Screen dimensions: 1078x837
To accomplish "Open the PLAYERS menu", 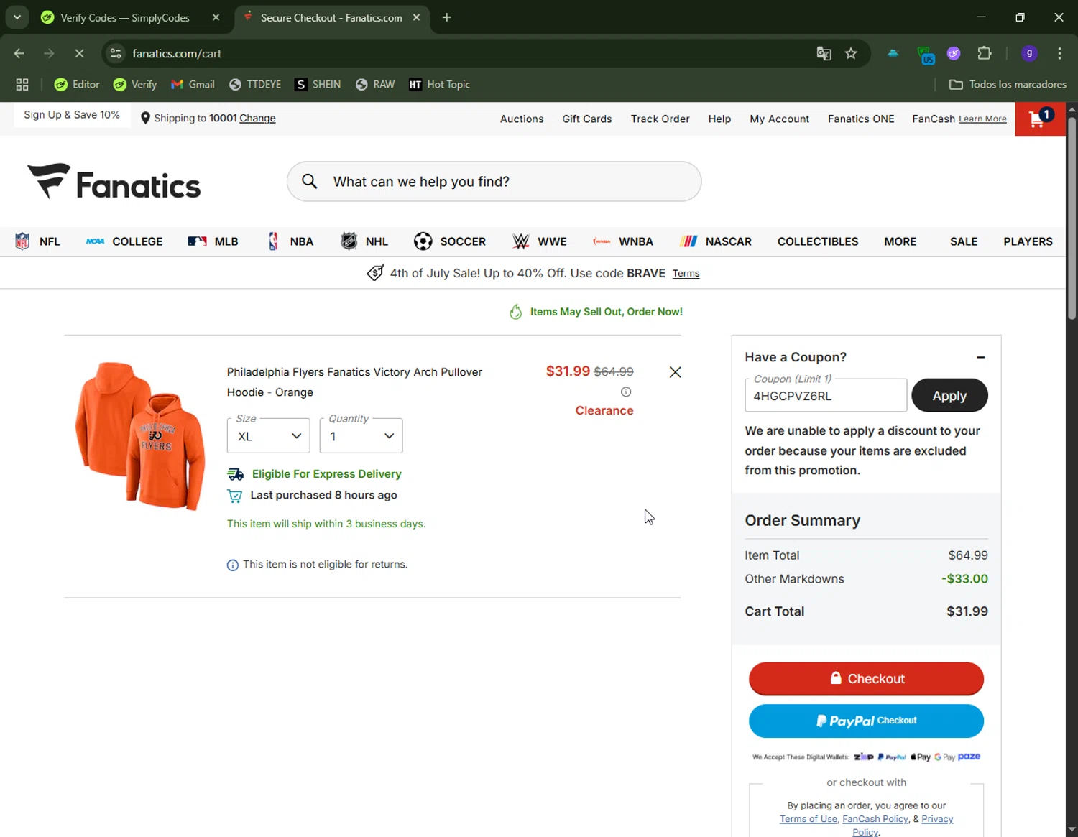I will 1028,241.
